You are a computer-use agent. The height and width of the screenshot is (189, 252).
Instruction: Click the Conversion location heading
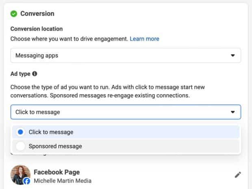[37, 29]
